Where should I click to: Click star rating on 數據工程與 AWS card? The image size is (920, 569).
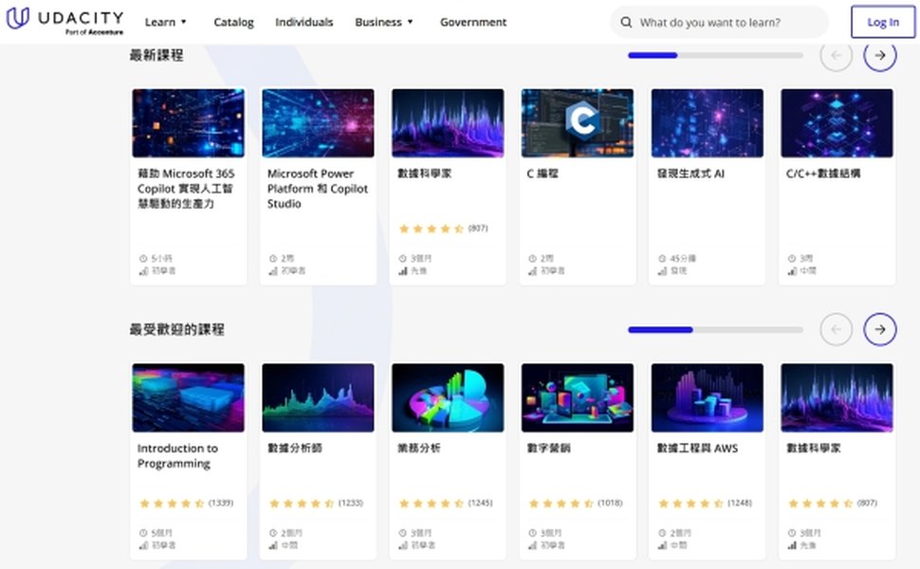[x=690, y=504]
